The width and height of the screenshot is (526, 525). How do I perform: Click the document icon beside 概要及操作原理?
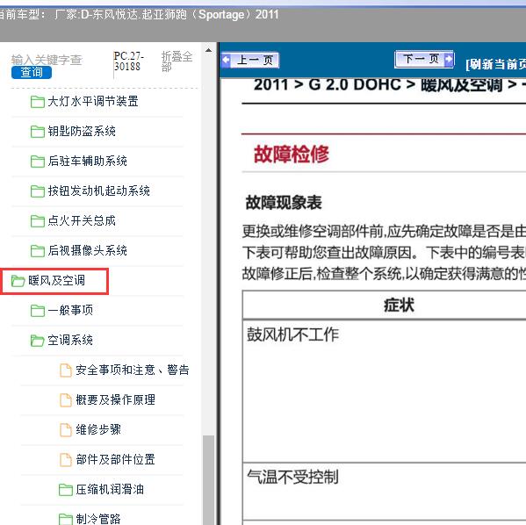tap(66, 399)
